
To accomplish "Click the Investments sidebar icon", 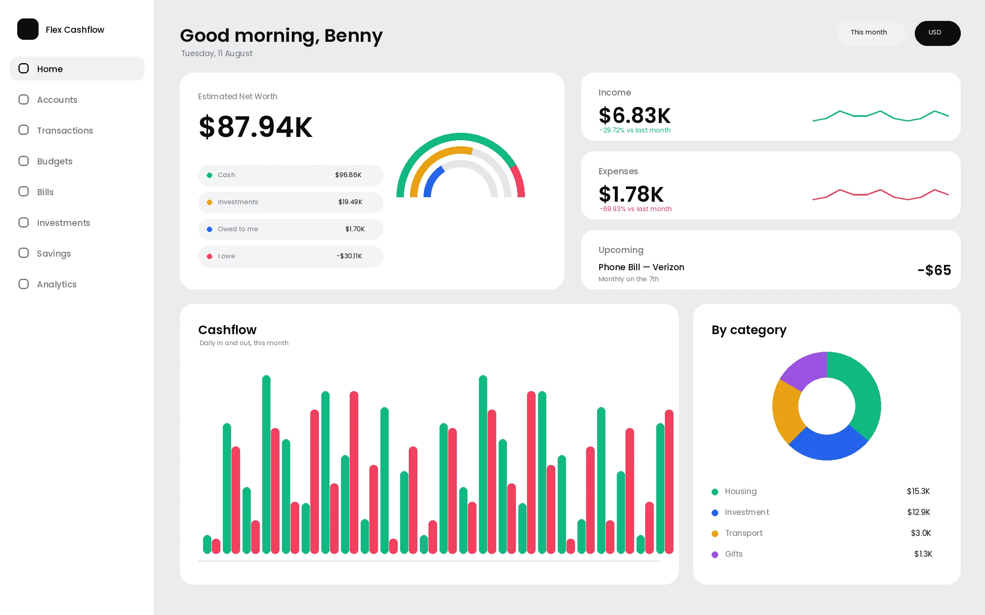I will click(x=24, y=223).
